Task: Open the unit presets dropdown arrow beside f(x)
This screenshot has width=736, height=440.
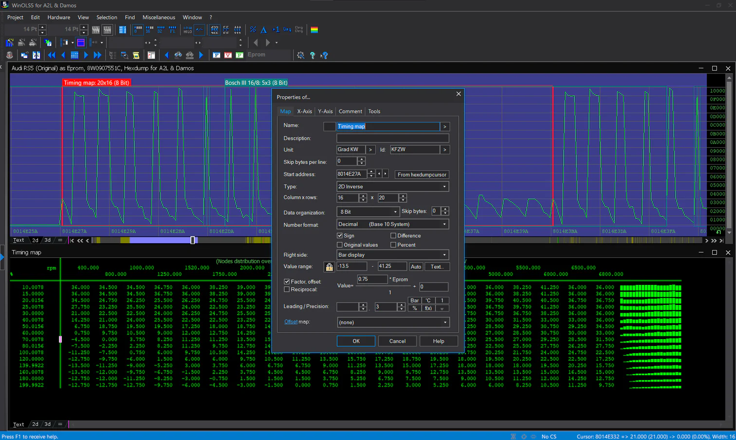Action: tap(442, 308)
